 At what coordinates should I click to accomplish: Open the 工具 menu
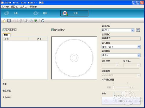click(24, 7)
